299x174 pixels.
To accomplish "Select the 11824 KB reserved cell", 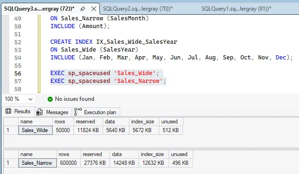I will click(88, 130).
